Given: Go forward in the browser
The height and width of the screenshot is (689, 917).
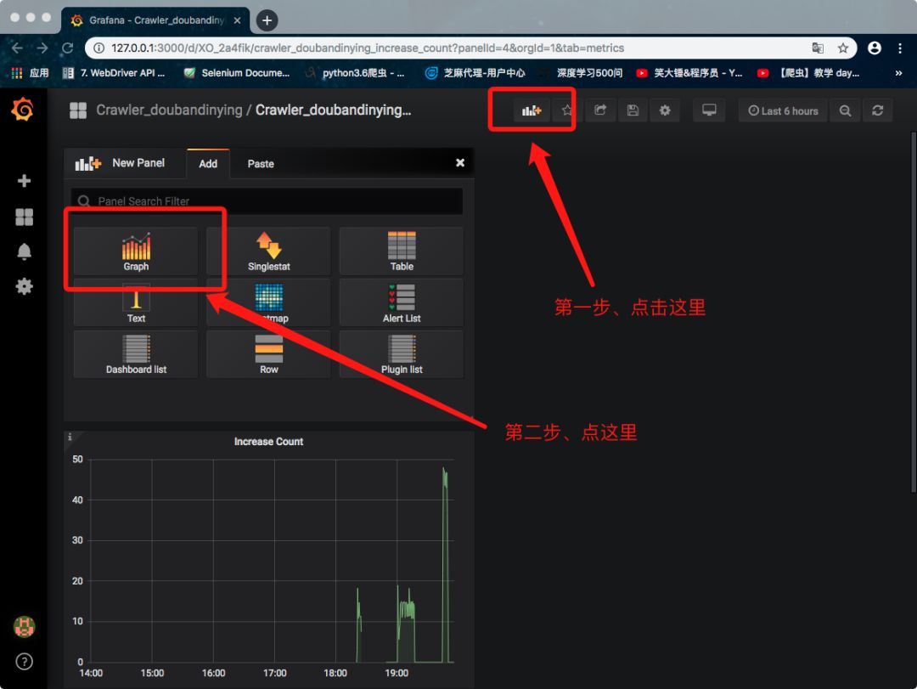Looking at the screenshot, I should point(42,48).
